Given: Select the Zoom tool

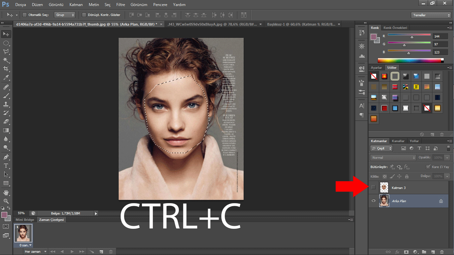Looking at the screenshot, I should pos(6,201).
